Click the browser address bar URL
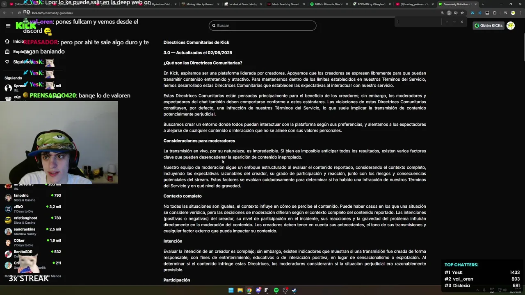The image size is (525, 295). tap(52, 13)
